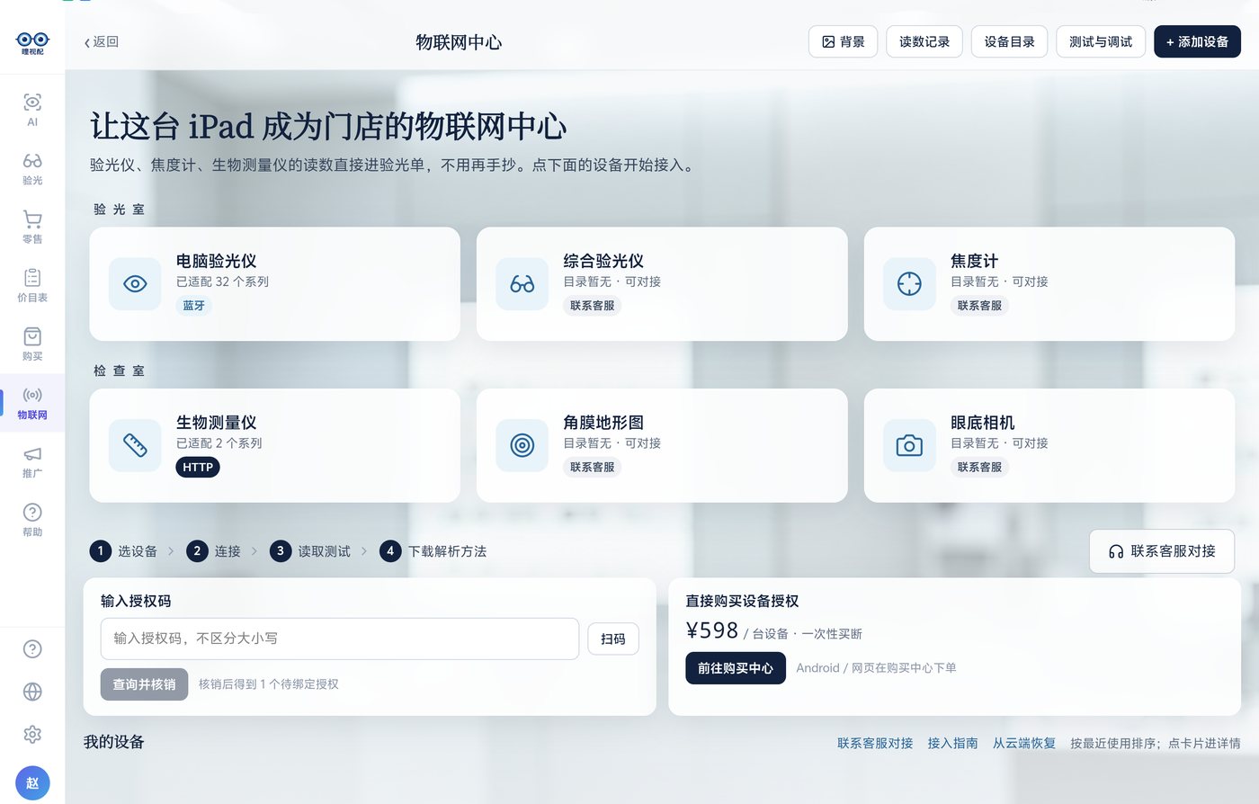Switch to step 2 连接
1259x804 pixels.
[214, 550]
